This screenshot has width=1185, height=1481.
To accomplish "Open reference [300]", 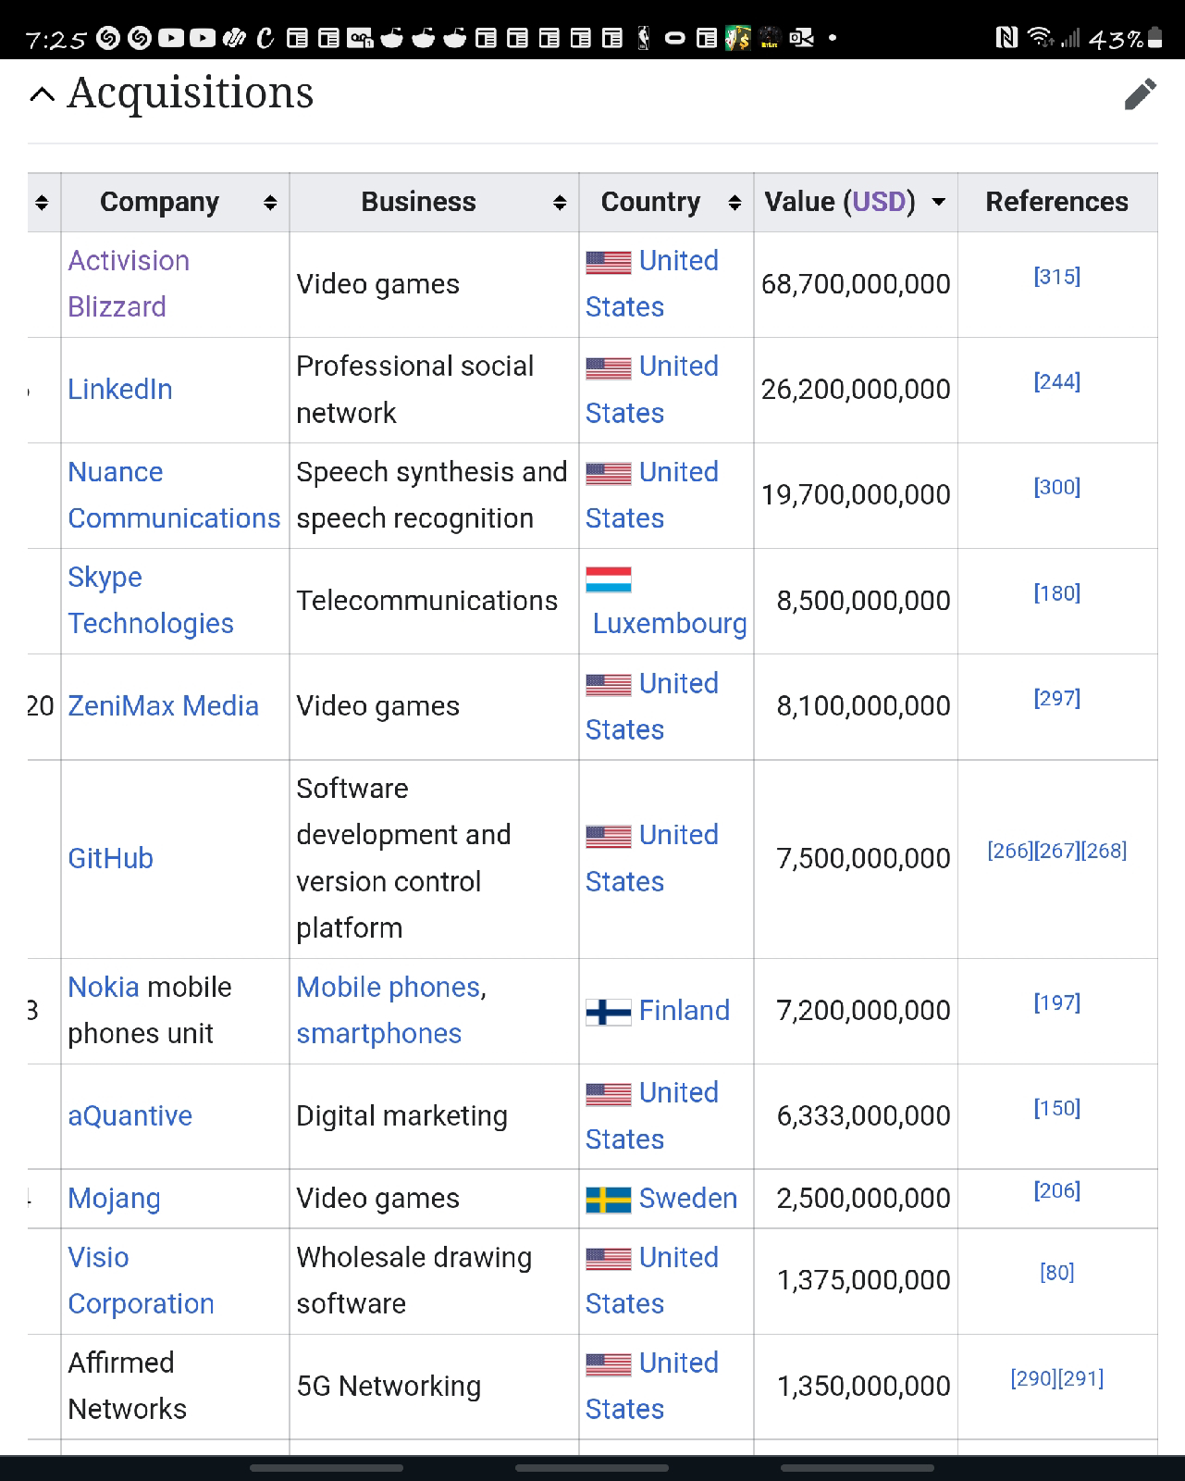I will coord(1056,487).
